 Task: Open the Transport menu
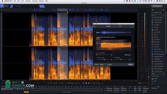pyautogui.click(x=35, y=1)
